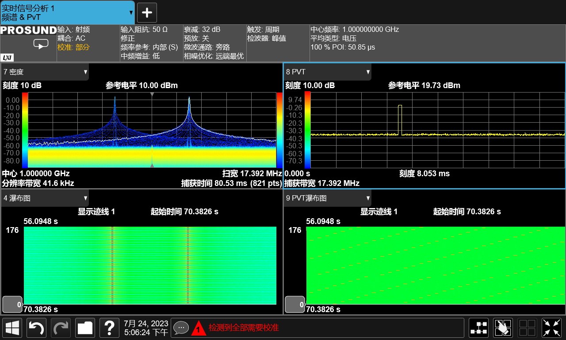Click the color scale bar in PVT window
The height and width of the screenshot is (340, 566).
tap(308, 130)
